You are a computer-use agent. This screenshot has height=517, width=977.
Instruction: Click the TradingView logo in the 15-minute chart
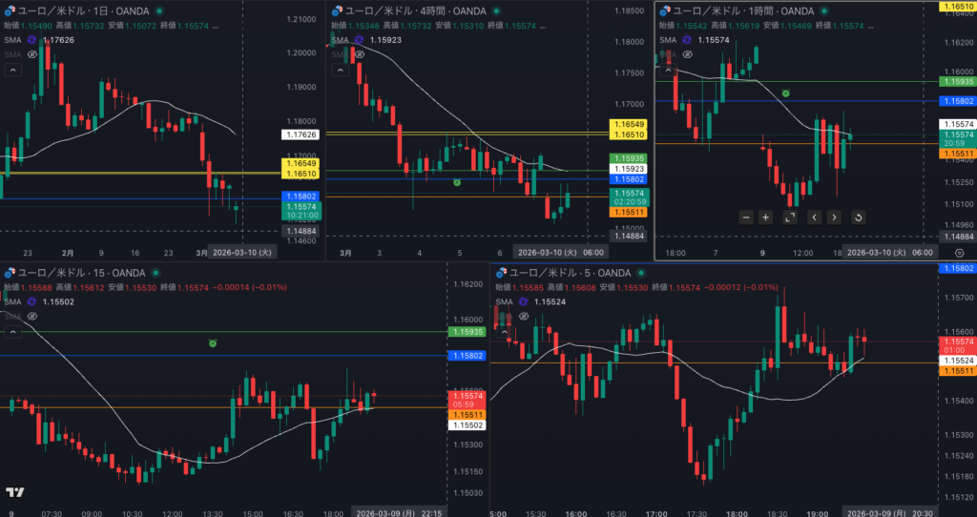[x=14, y=492]
